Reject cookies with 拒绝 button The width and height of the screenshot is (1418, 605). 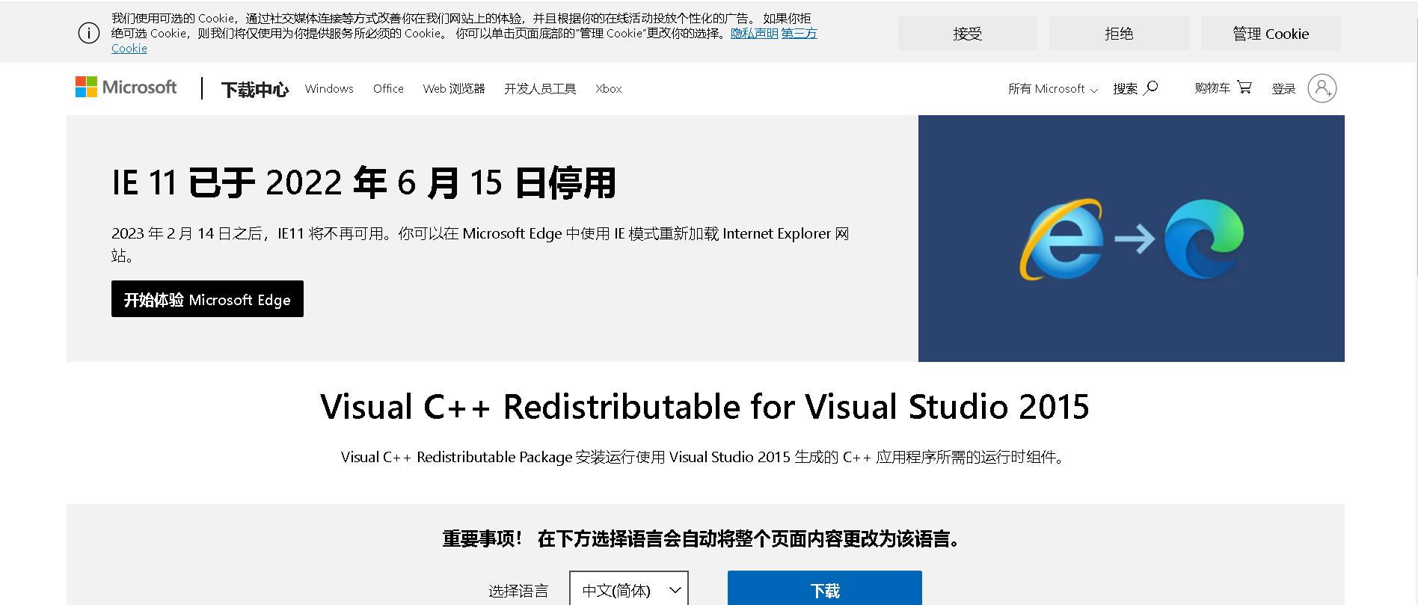1119,34
